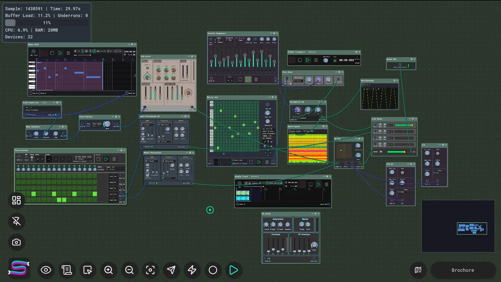501x282 pixels.
Task: Click the fit-to-view focus icon
Action: (x=150, y=270)
